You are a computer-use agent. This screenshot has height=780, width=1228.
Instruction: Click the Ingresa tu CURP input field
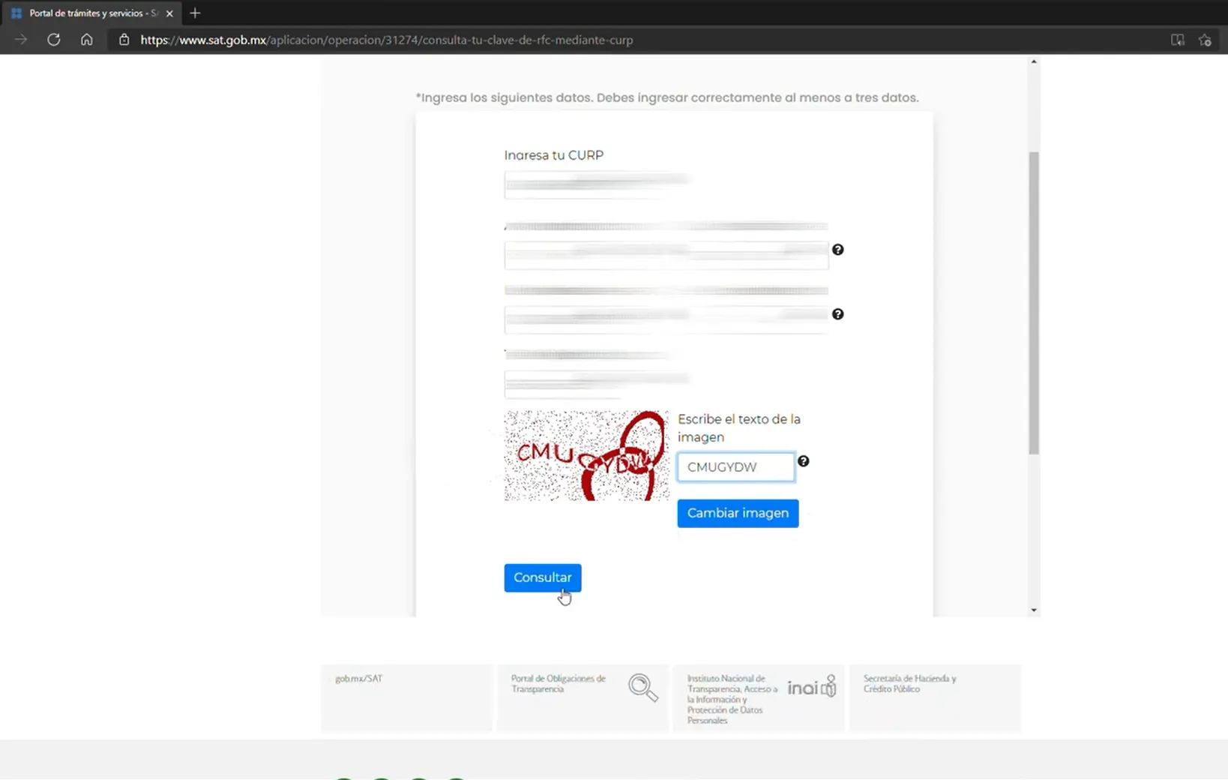(597, 184)
